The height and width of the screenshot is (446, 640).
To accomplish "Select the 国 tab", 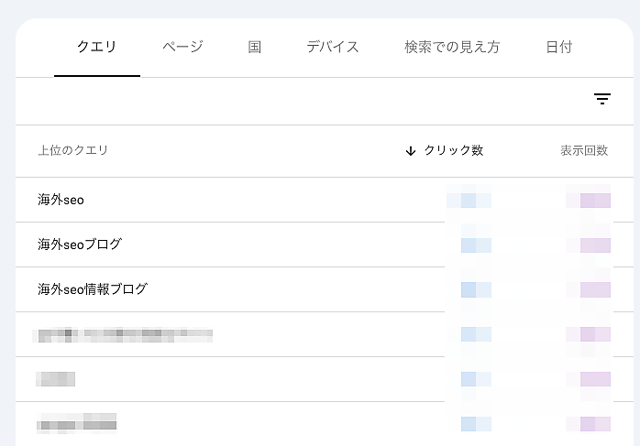I will (x=255, y=48).
